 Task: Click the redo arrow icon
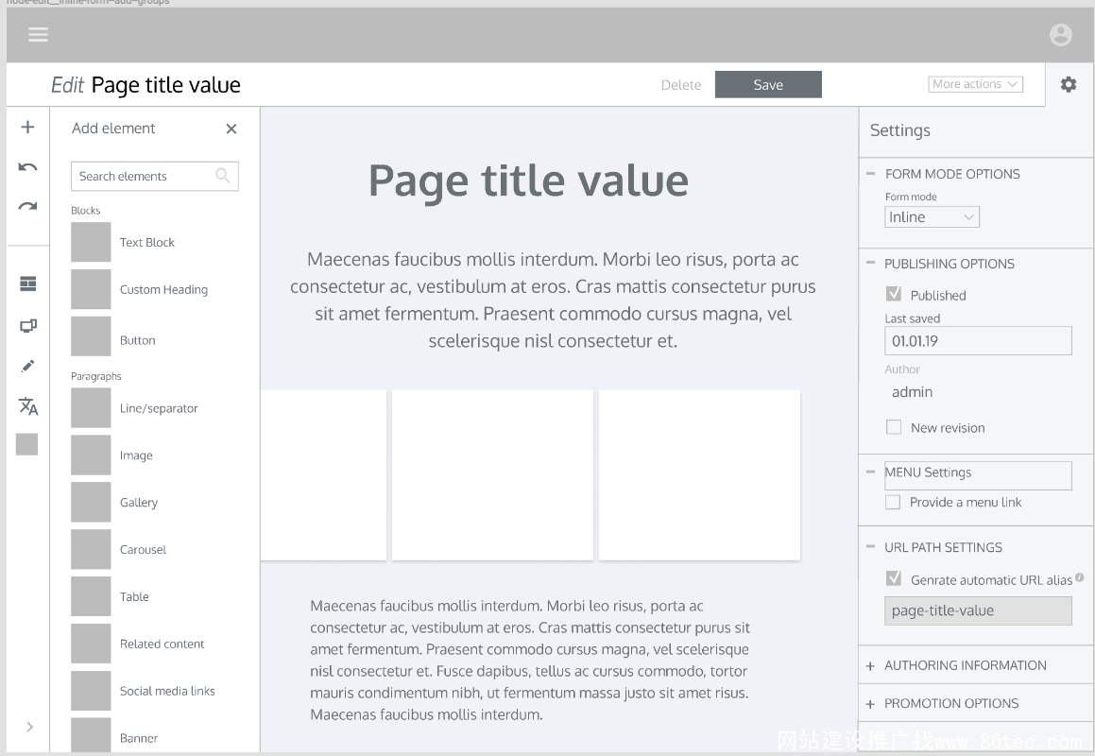point(28,207)
